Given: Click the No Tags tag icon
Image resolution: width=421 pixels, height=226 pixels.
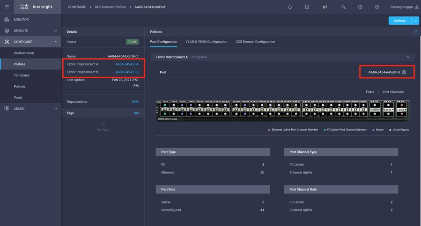Looking at the screenshot, I should point(103,124).
